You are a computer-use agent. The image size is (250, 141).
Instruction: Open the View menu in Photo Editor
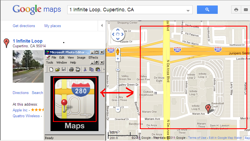tap(71, 58)
